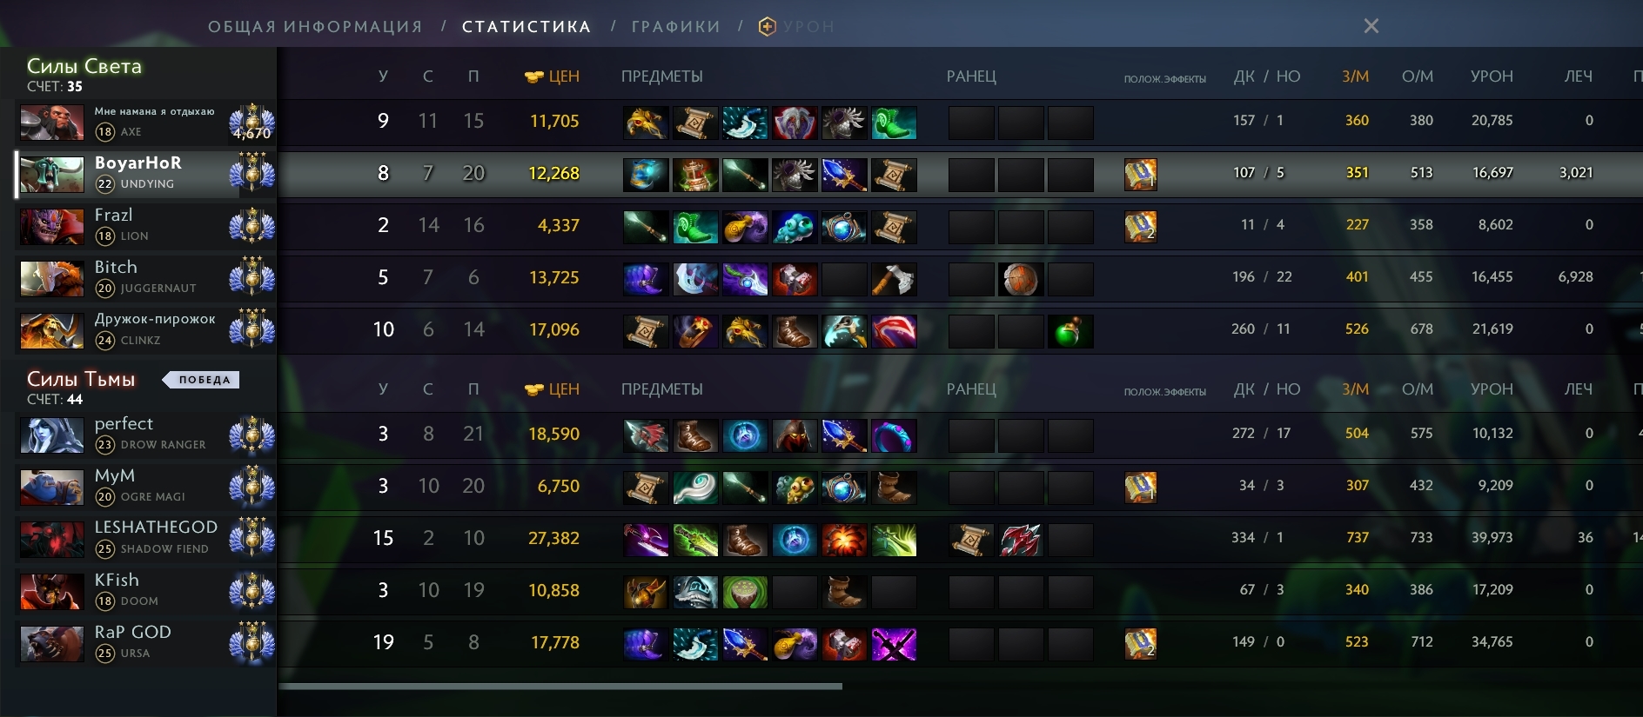Click player name RaP GOD

tap(132, 632)
